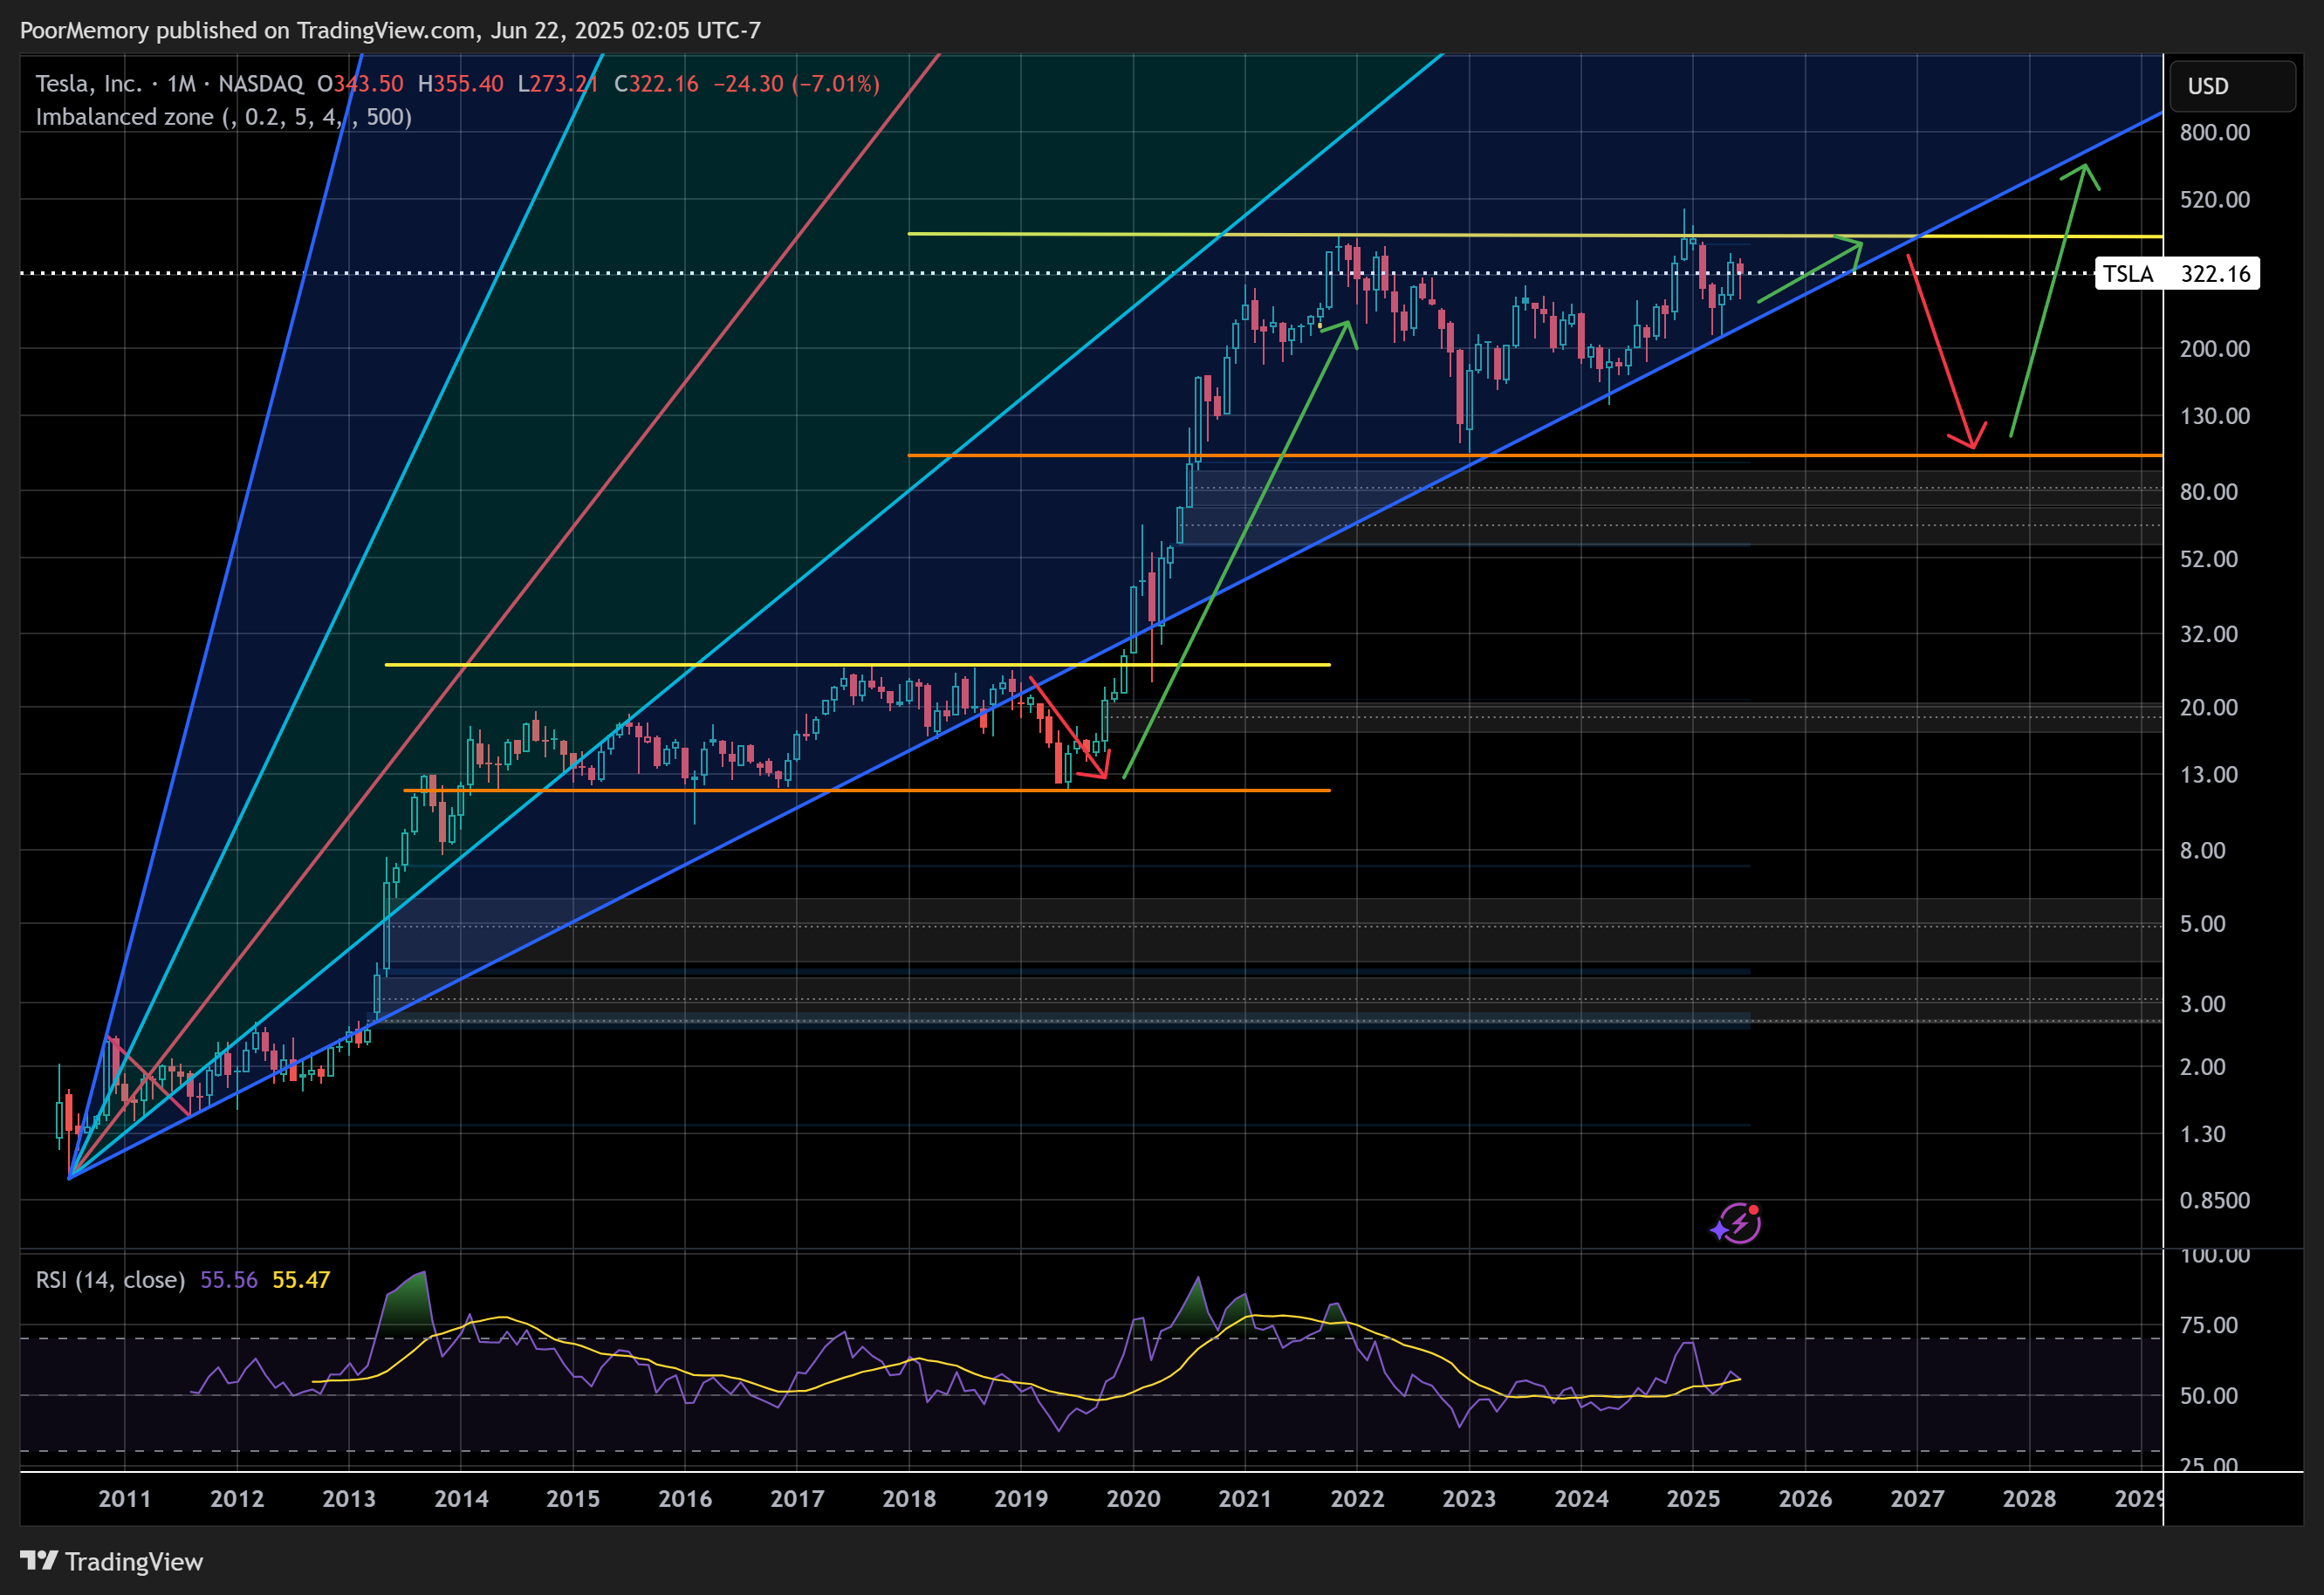Click the 8.00 price axis label
This screenshot has height=1595, width=2324.
coord(2203,851)
